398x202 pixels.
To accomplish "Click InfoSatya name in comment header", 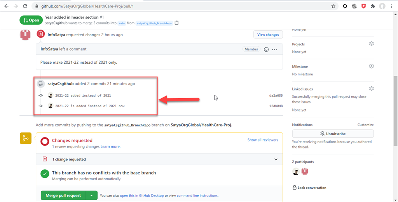I will 49,49.
